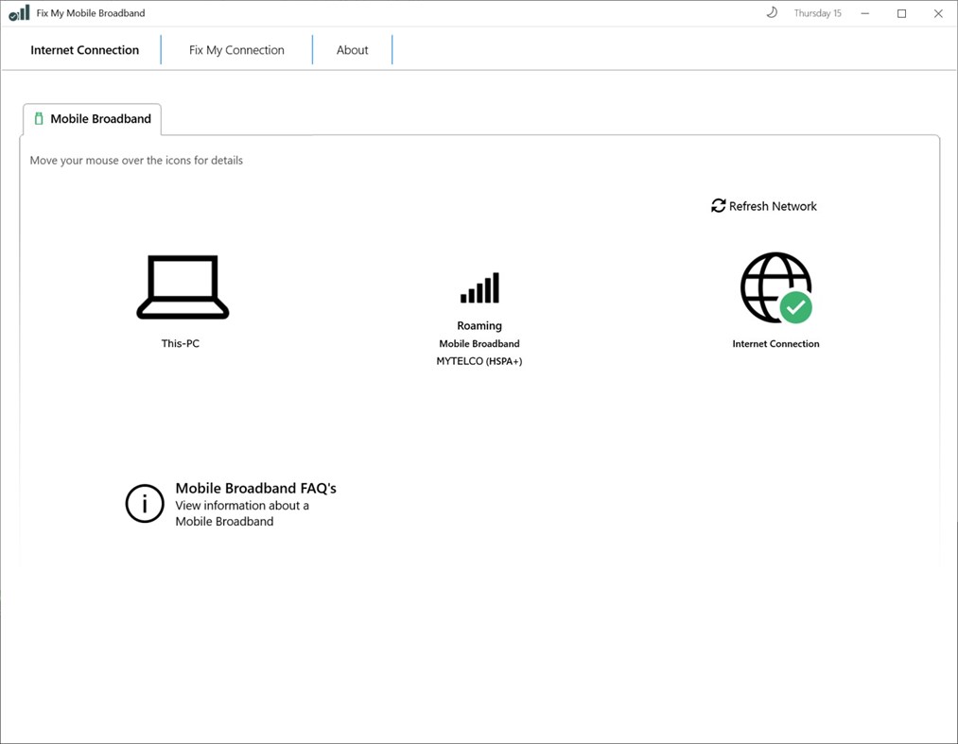Open Mobile Broadband FAQ's
This screenshot has height=744, width=958.
(255, 488)
